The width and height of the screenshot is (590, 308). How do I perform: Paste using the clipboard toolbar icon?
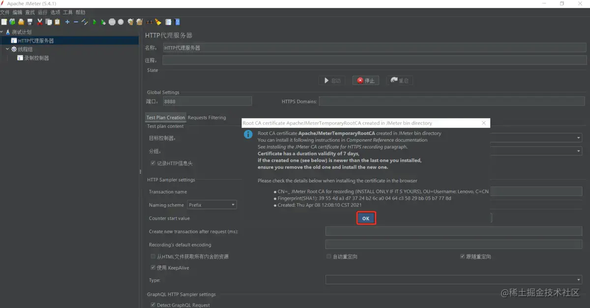(x=57, y=22)
